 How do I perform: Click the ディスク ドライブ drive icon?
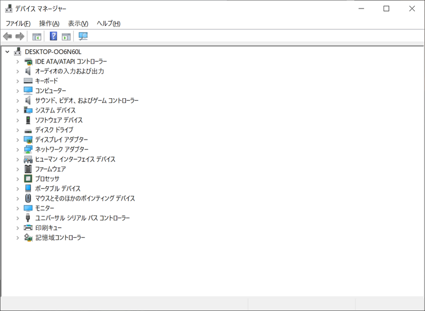[x=28, y=131]
